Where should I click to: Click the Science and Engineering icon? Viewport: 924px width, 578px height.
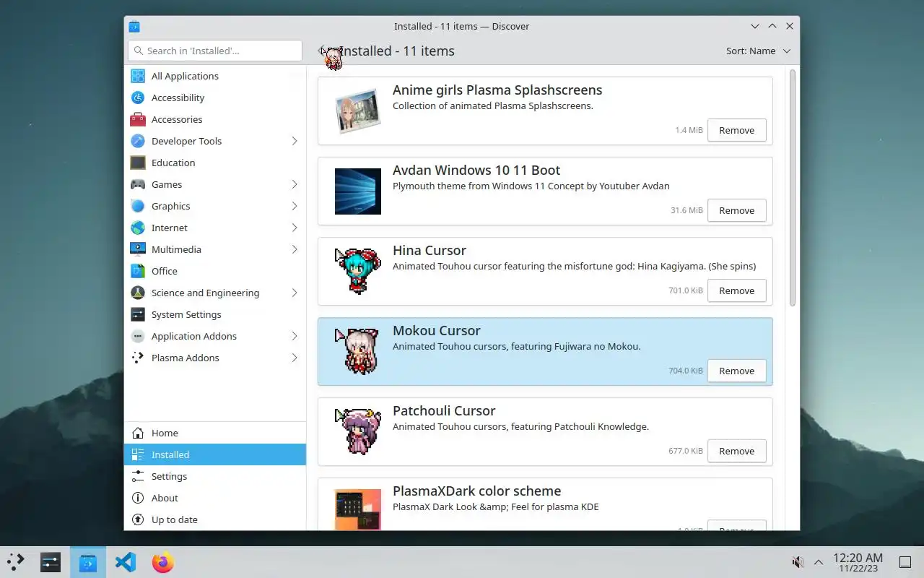[x=138, y=293]
